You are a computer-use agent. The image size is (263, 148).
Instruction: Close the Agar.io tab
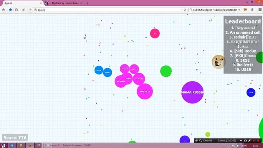40,3
